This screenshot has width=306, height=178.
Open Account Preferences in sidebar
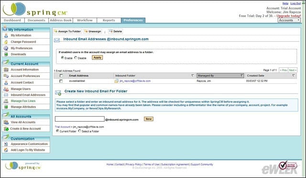26,76
